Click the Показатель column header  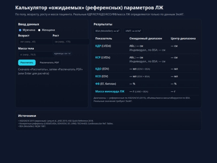[x=104, y=38]
